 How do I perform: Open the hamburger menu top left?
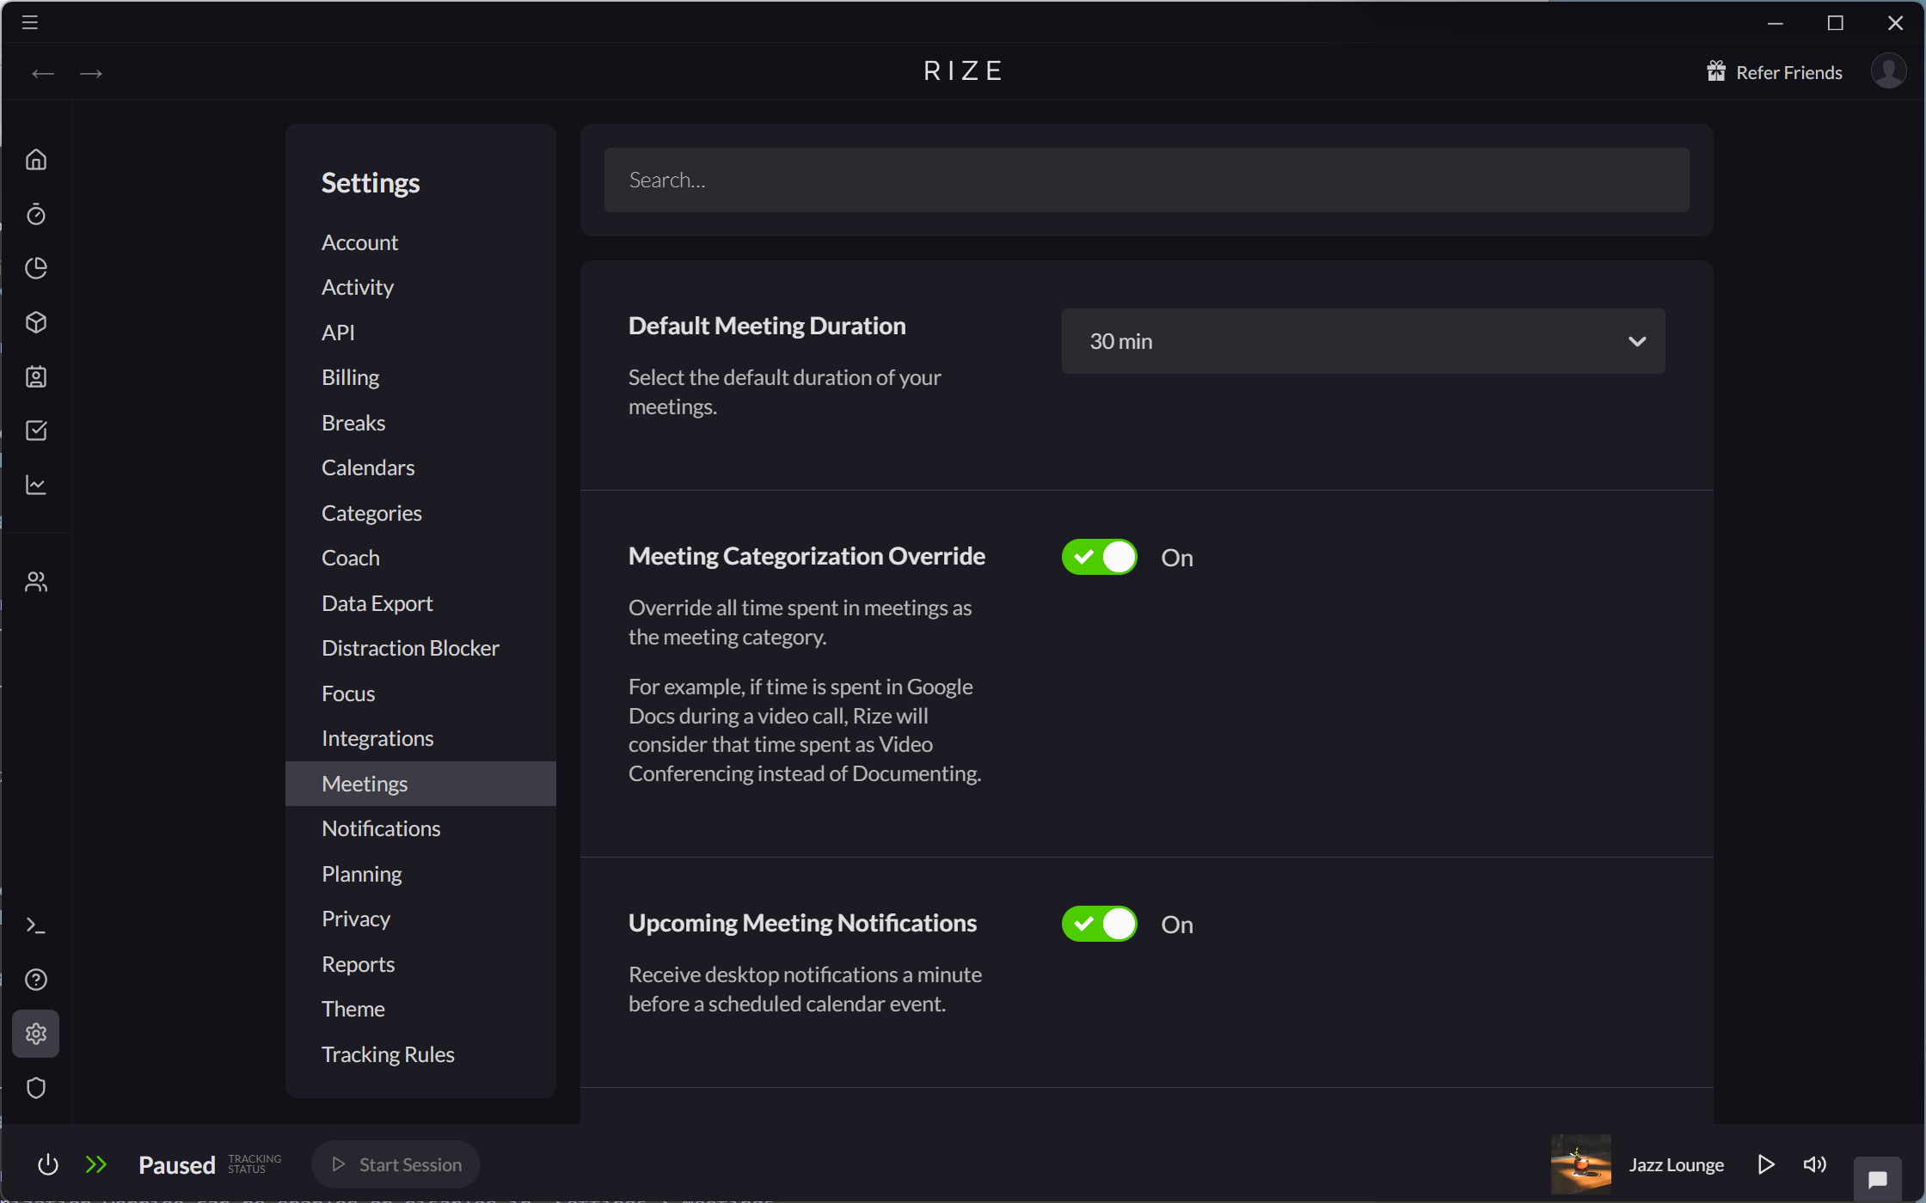(x=28, y=22)
